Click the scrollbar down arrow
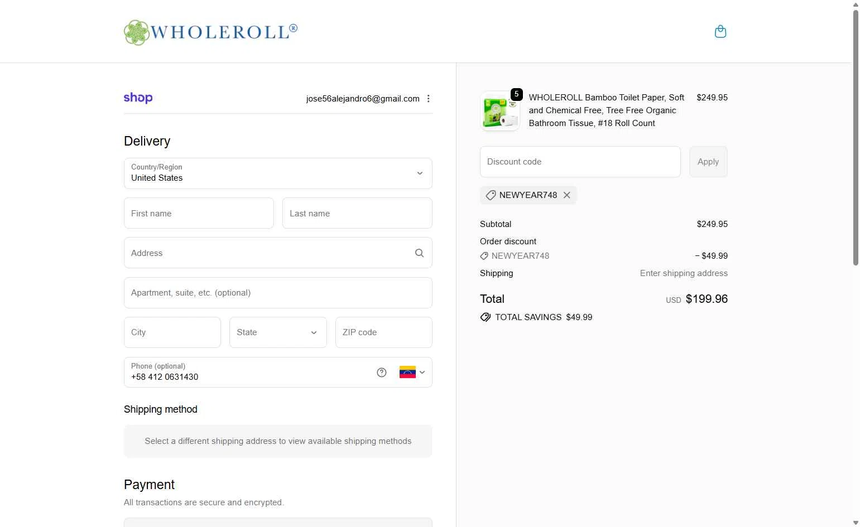 pyautogui.click(x=856, y=523)
